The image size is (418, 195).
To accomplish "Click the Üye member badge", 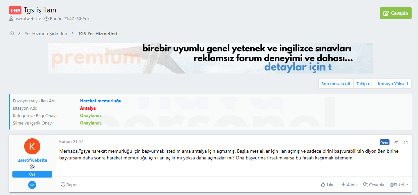I will tap(32, 174).
